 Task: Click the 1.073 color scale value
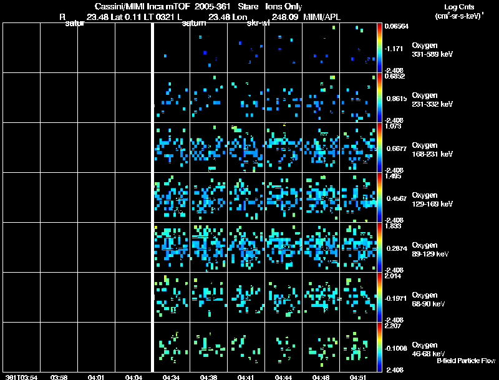click(x=393, y=126)
